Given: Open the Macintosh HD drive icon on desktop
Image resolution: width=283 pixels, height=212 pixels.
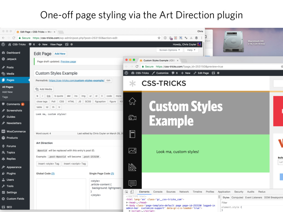Looking at the screenshot, I should (x=234, y=42).
